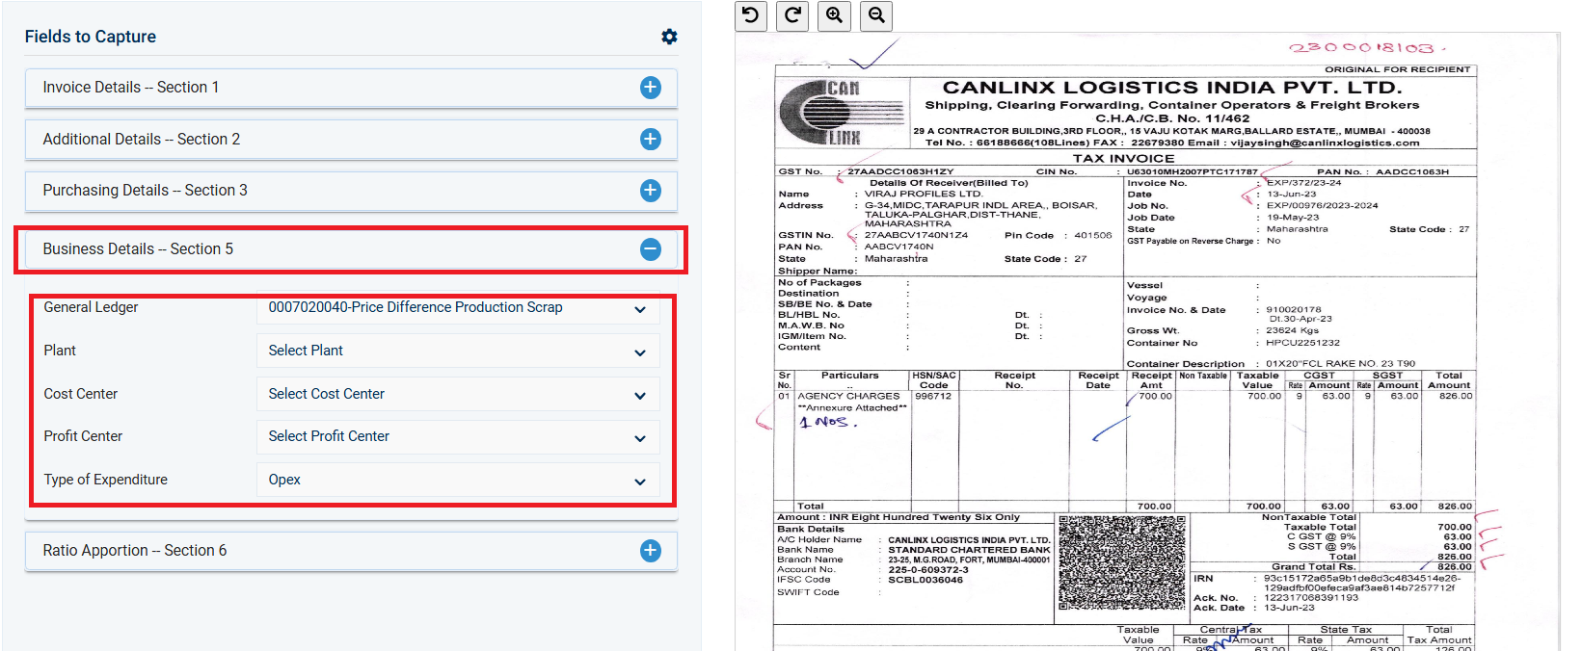Click the amount in words line

898,517
